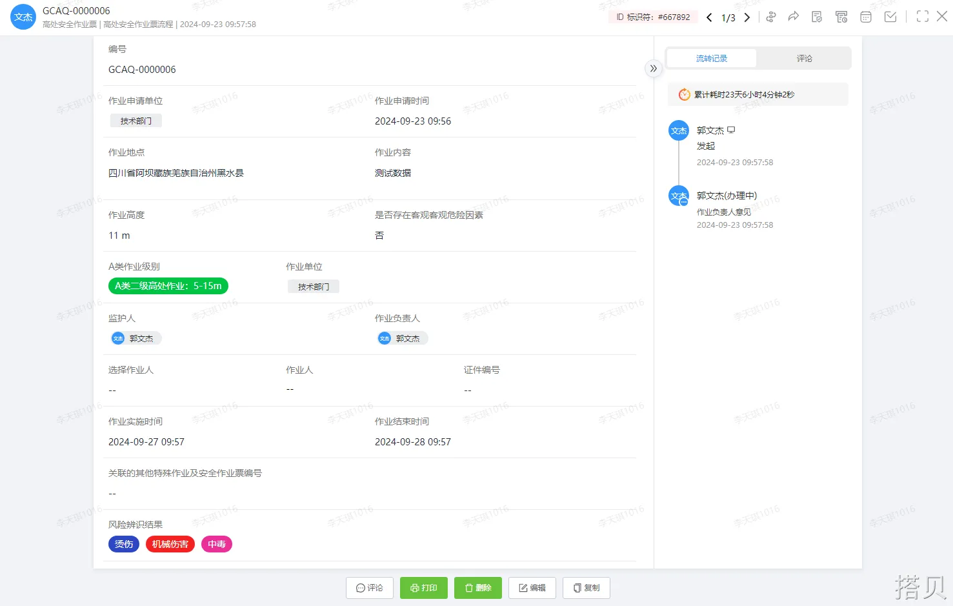This screenshot has width=953, height=606.
Task: Select the 流转记录 tab
Action: (711, 58)
